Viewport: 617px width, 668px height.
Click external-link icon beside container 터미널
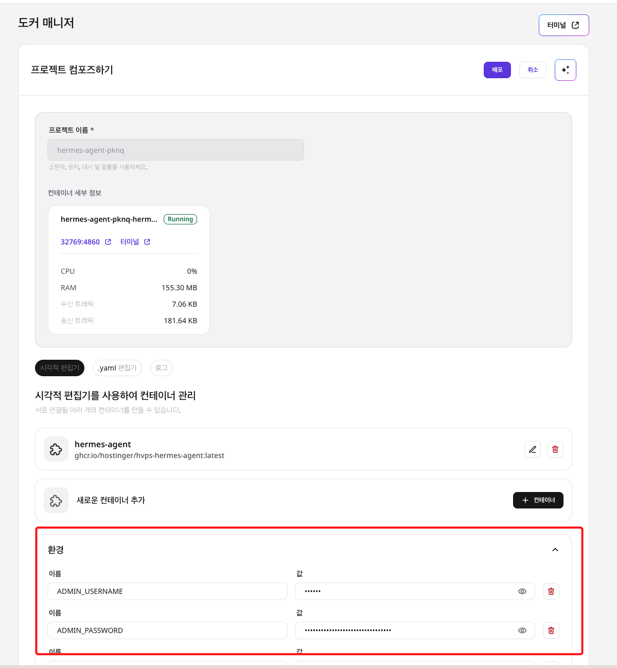pos(147,242)
